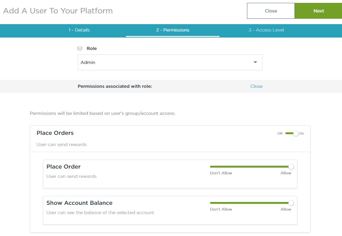Click the Place Orders section header
Screen dimensions: 342x236
[55, 133]
